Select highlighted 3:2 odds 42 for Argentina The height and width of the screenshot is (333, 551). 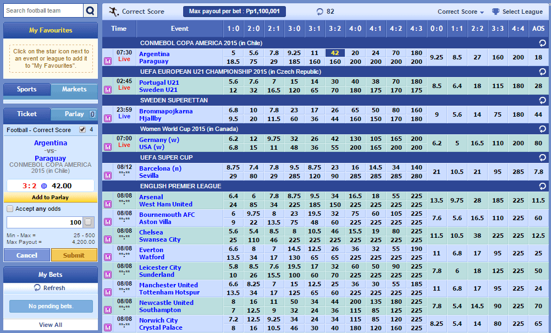[335, 53]
